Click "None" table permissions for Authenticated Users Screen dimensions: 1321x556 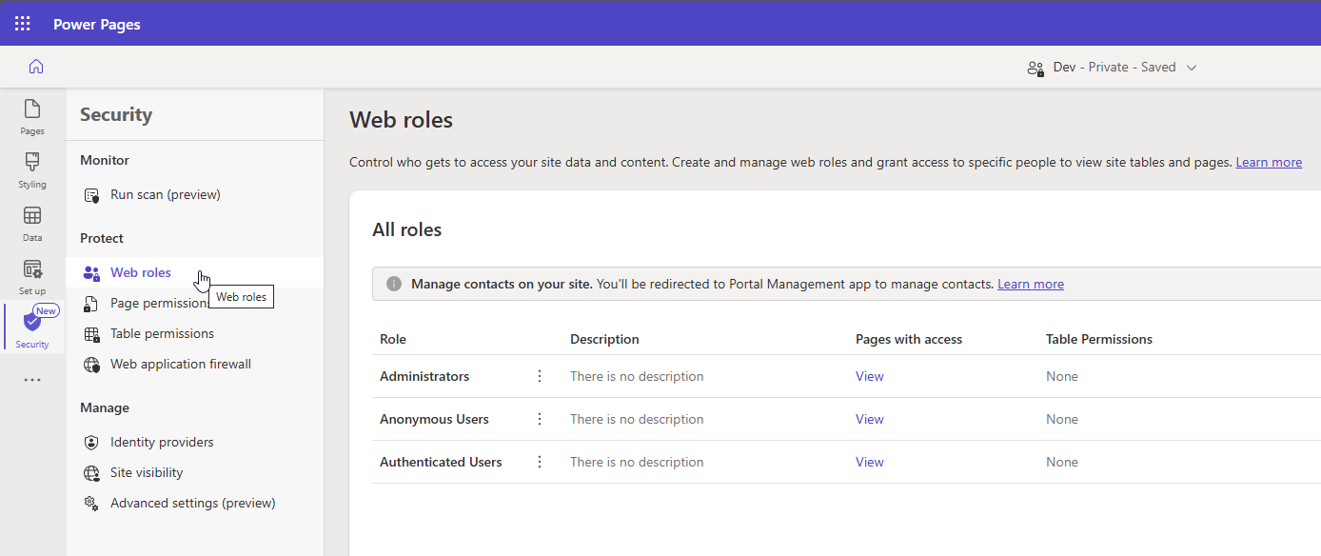(1062, 462)
